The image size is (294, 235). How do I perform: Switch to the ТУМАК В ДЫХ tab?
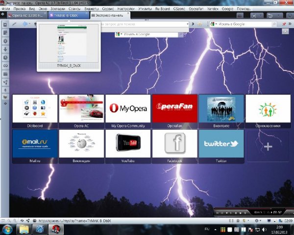(69, 16)
